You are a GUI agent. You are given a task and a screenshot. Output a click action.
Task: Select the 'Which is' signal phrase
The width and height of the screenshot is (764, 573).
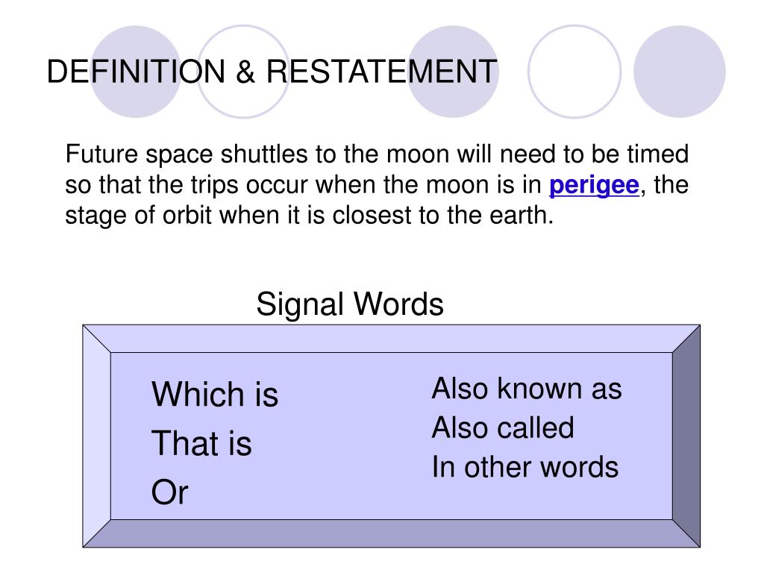click(x=215, y=394)
